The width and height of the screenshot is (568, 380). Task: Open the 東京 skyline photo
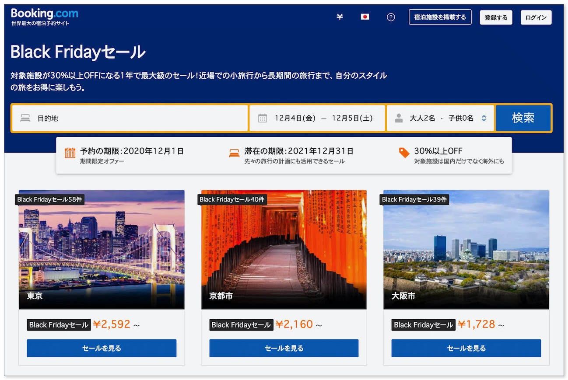tap(102, 249)
